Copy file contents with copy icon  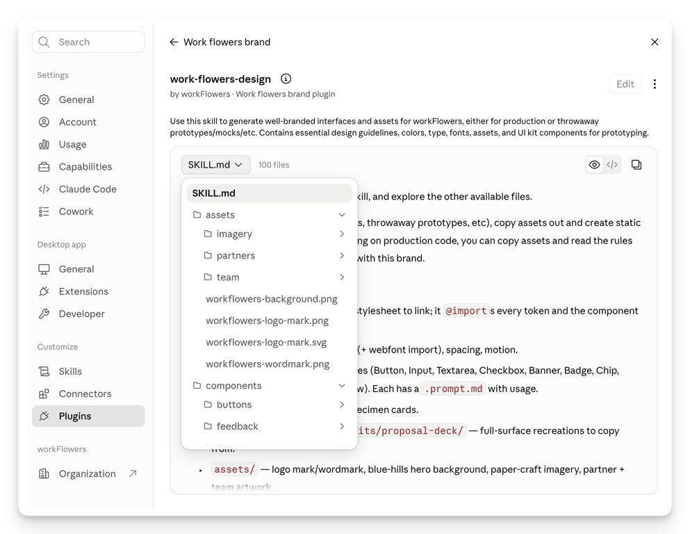coord(636,165)
